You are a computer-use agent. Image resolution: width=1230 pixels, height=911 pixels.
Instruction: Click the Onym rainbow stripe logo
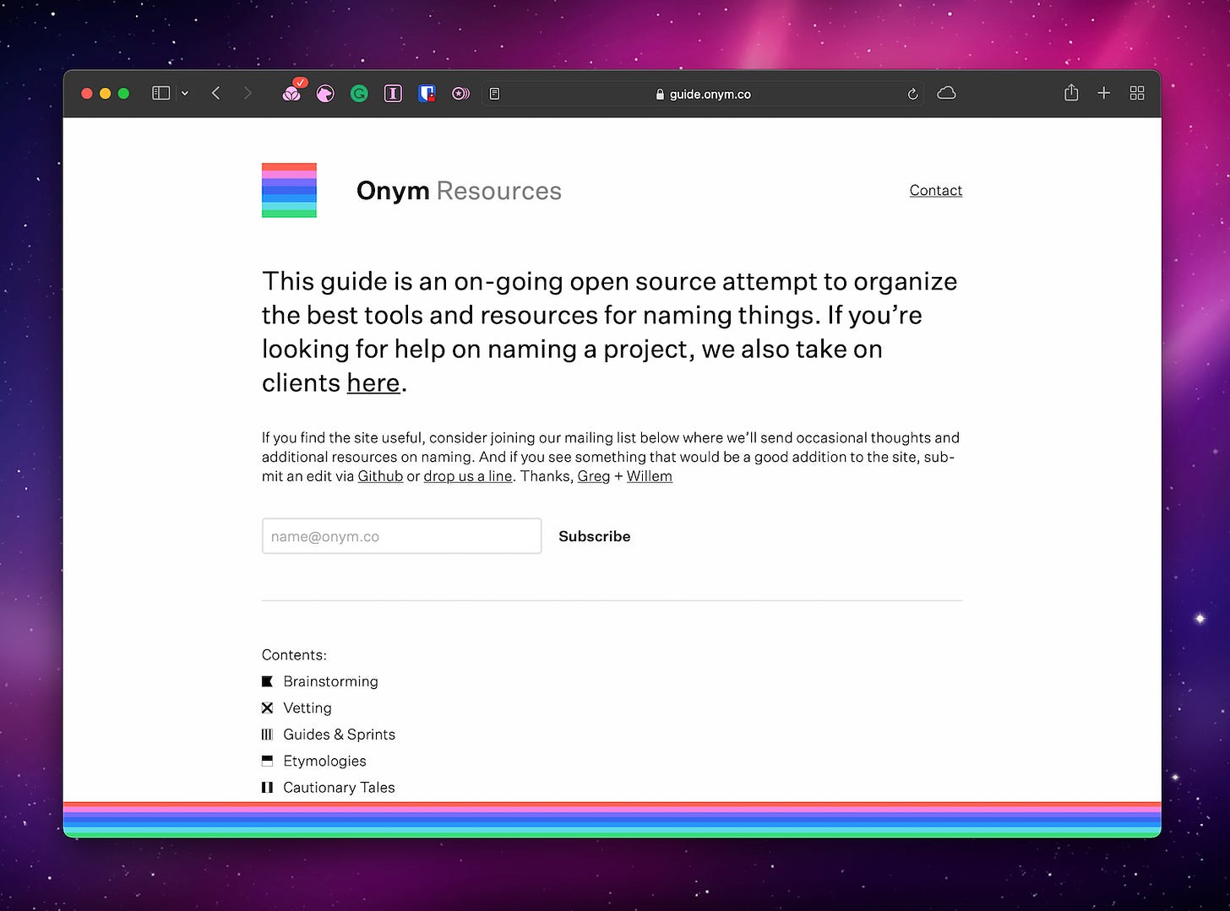[x=289, y=190]
